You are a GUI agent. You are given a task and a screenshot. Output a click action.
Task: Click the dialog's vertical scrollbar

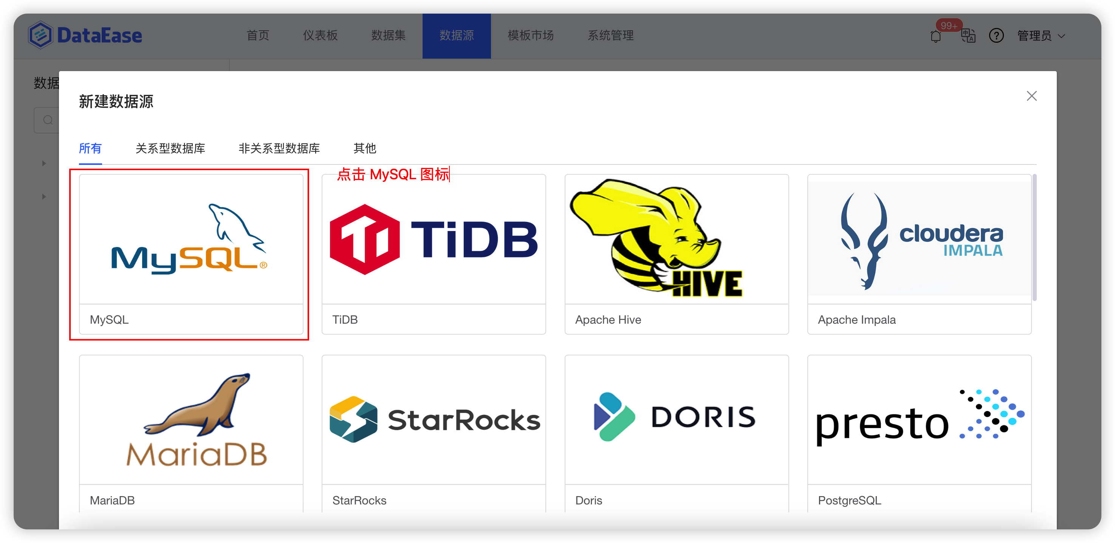[x=1034, y=237]
